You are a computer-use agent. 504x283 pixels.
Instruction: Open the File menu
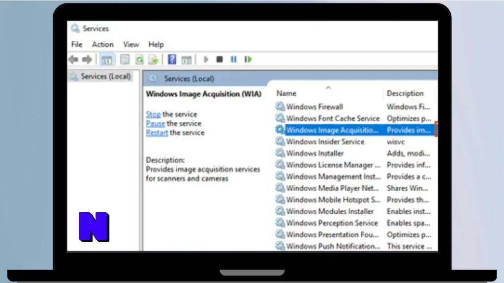pos(77,44)
